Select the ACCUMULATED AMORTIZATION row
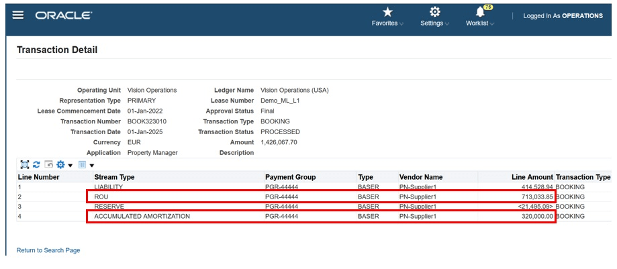 pyautogui.click(x=142, y=217)
